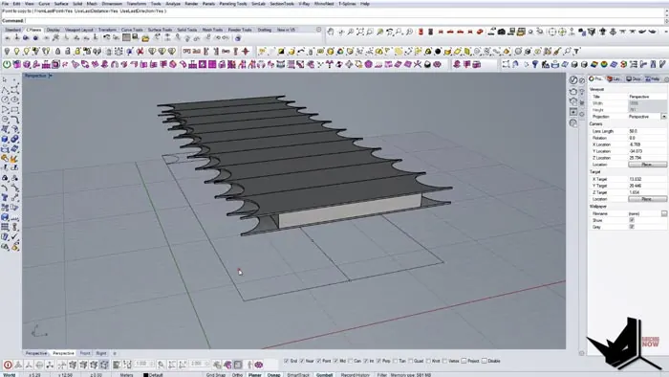Toggle the Mid osnap checkbox
Image resolution: width=669 pixels, height=377 pixels.
pyautogui.click(x=335, y=361)
